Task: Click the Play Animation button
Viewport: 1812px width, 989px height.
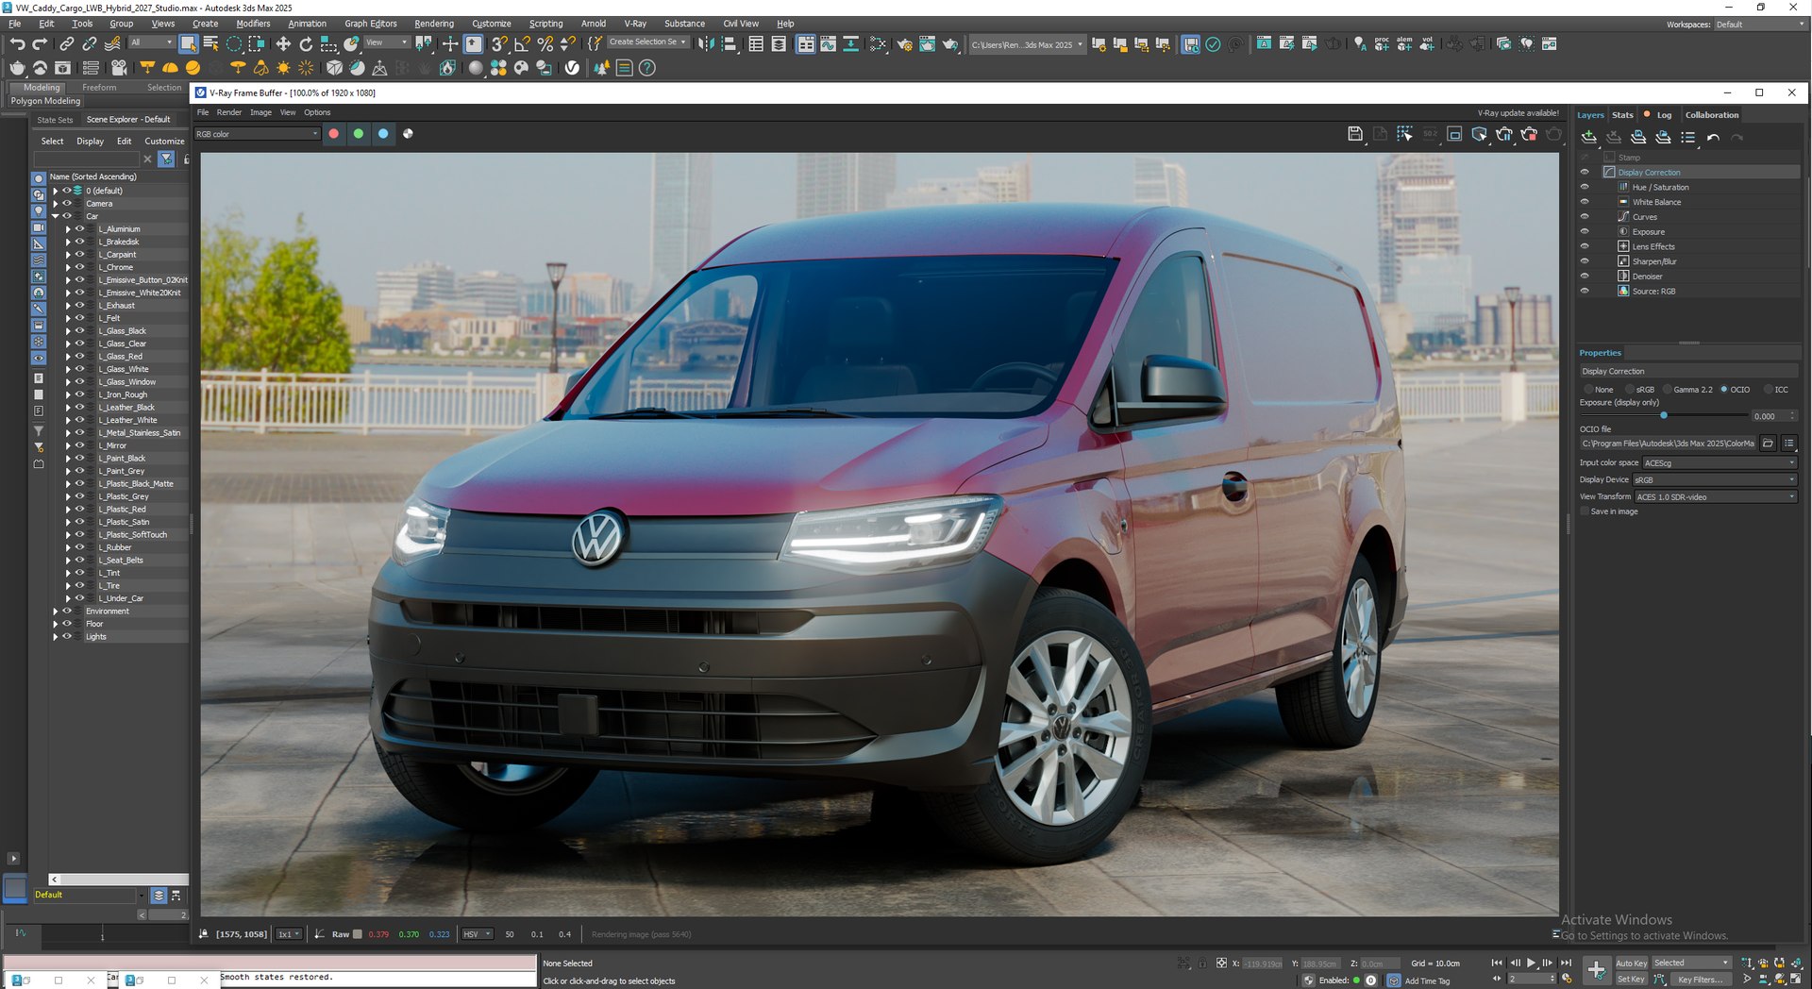Action: (1531, 964)
